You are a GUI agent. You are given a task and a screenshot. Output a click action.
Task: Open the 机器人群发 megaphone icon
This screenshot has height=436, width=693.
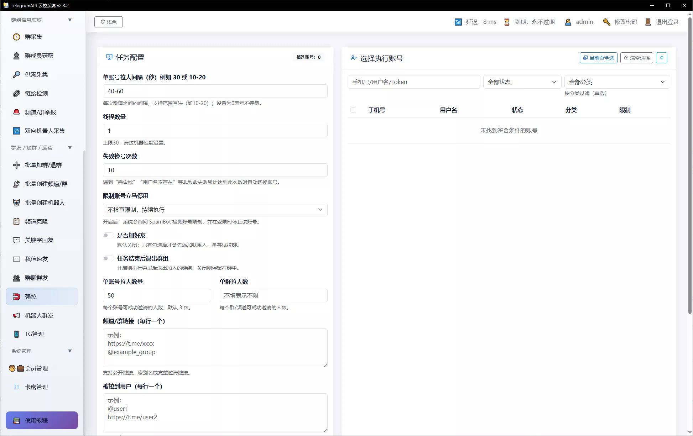[16, 316]
